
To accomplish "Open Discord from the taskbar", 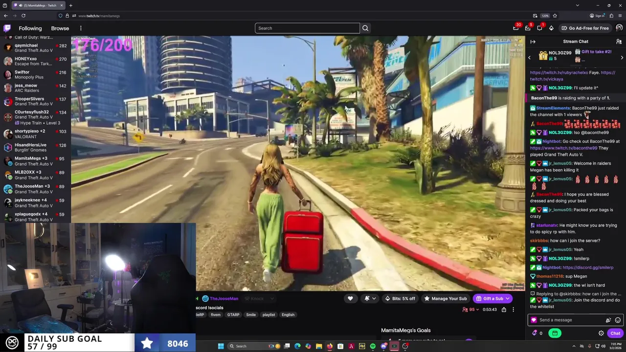I will tap(383, 346).
